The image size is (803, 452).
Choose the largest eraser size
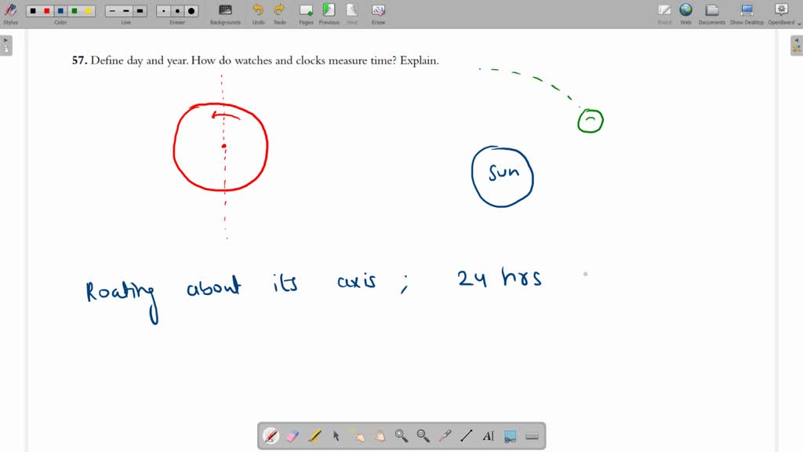pos(192,11)
